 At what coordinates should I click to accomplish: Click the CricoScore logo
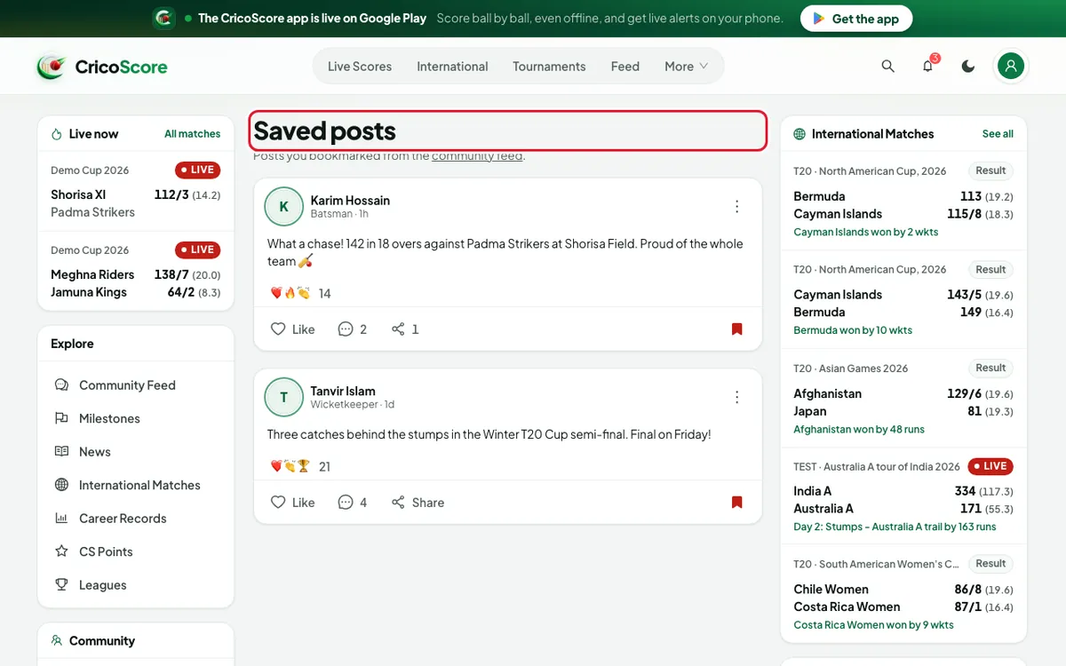point(102,67)
